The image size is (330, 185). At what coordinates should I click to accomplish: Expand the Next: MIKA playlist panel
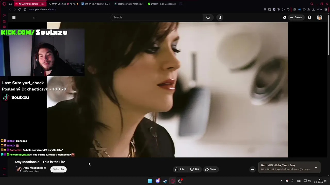316,168
